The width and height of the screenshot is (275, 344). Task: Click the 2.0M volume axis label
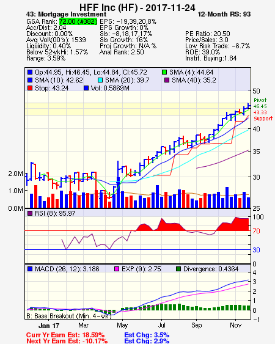15,174
